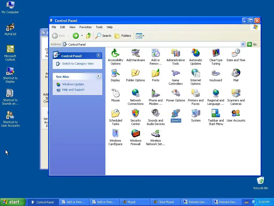Open Scanners and Cameras icon
274x206 pixels.
[x=236, y=97]
